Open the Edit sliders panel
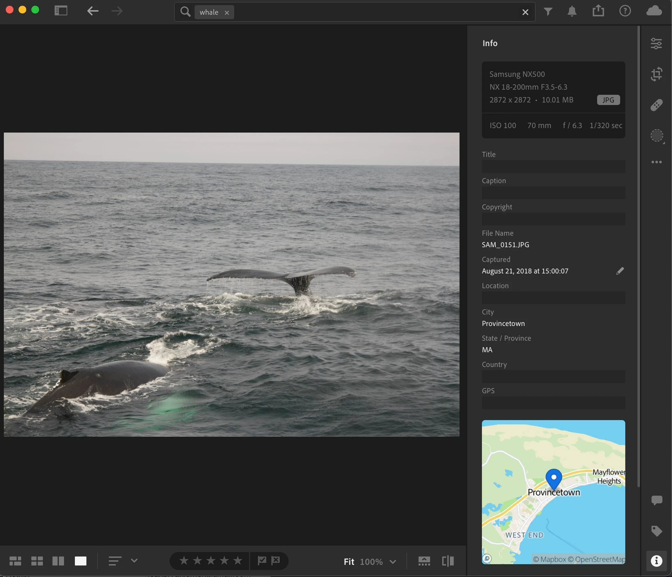The image size is (672, 577). tap(656, 44)
